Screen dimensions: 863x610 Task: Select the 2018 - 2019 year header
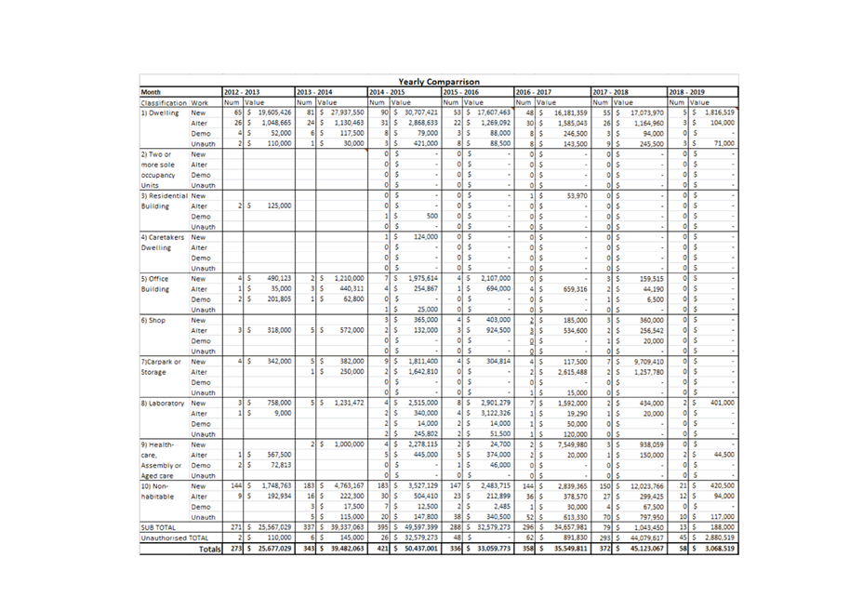pos(686,92)
